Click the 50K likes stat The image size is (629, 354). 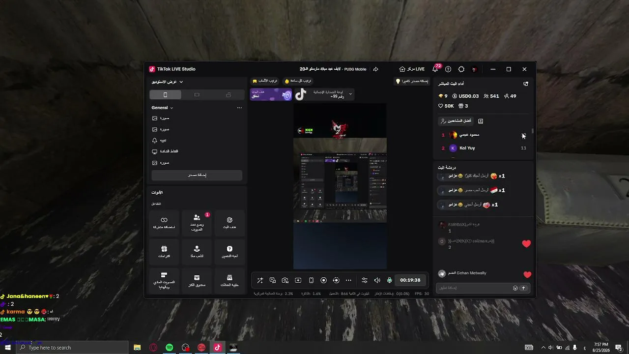(x=446, y=106)
